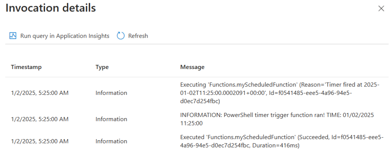Open the 'Executing Functions.myScheduledFunction' log message
This screenshot has height=162, width=392.
280,93
